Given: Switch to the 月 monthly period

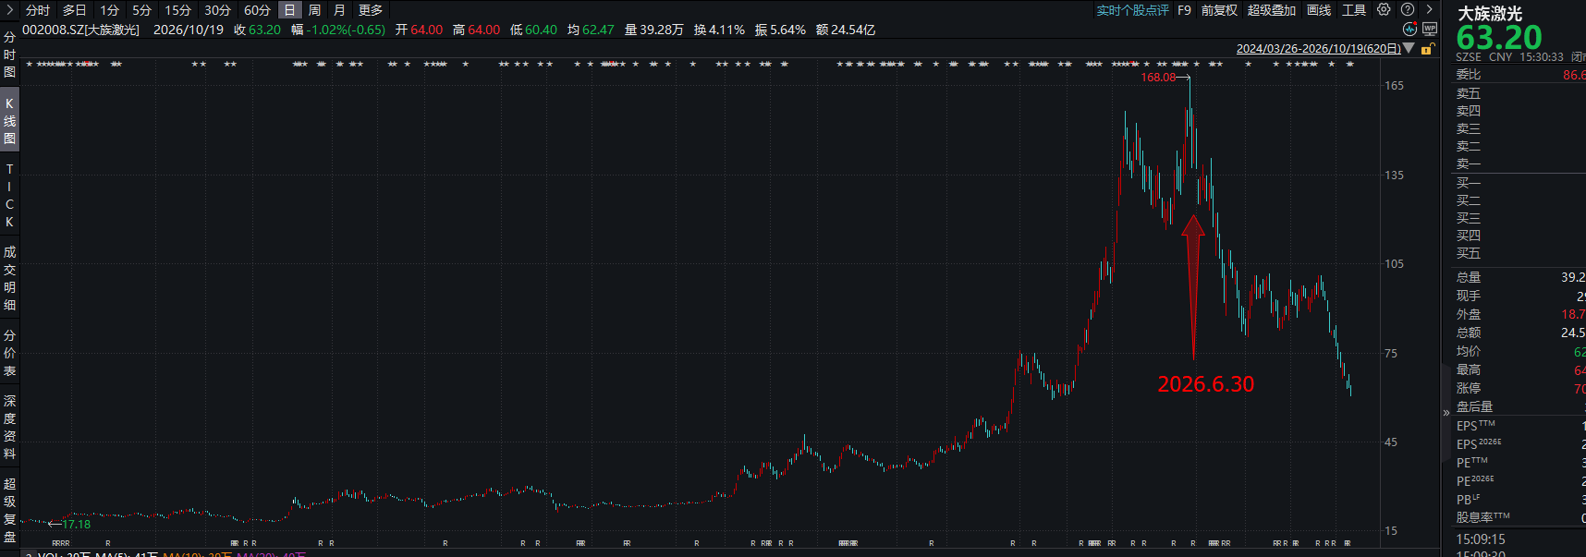Looking at the screenshot, I should [x=339, y=10].
